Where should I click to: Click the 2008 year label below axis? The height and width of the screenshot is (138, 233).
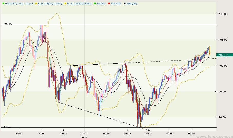coord(84,137)
